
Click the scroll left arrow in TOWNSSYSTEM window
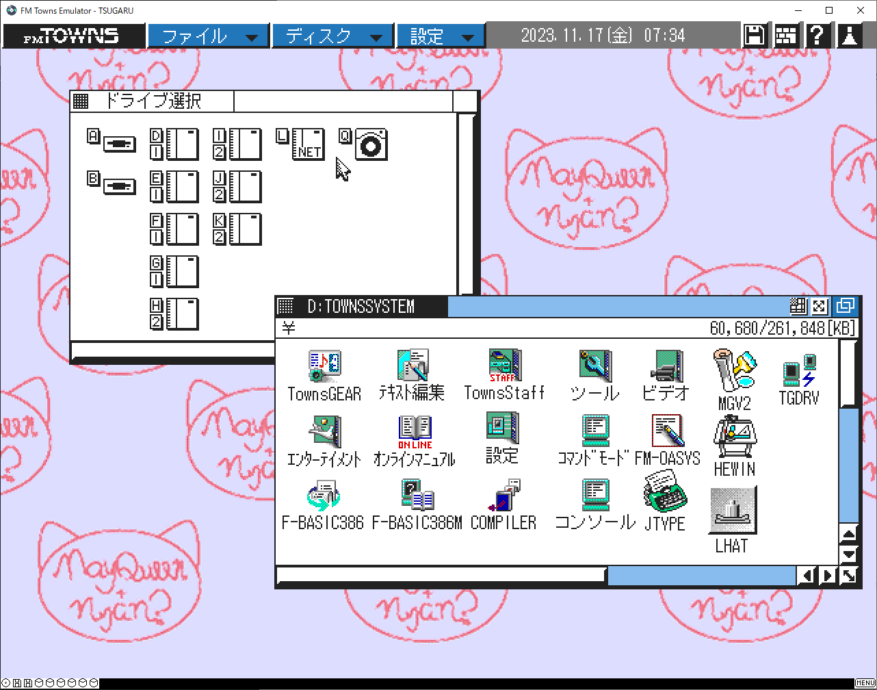coord(807,576)
